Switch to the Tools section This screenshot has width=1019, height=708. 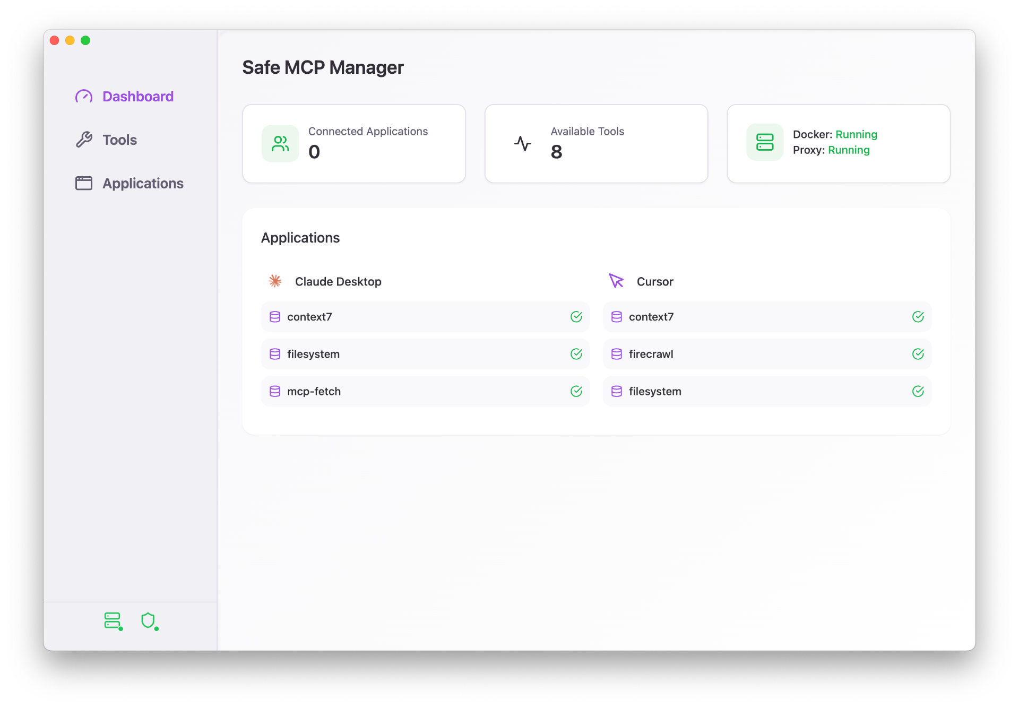[119, 140]
